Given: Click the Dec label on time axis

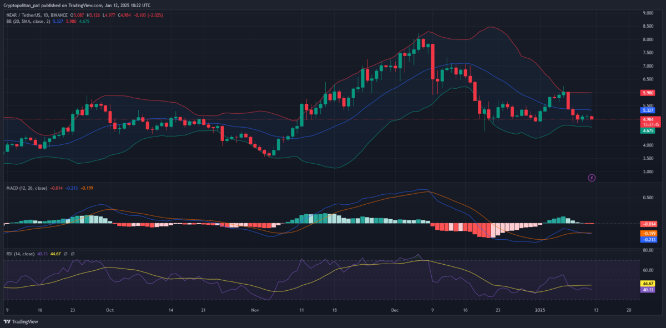Looking at the screenshot, I should tap(395, 311).
